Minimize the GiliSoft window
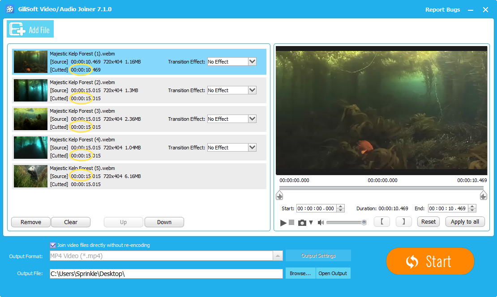This screenshot has height=297, width=497. point(471,10)
